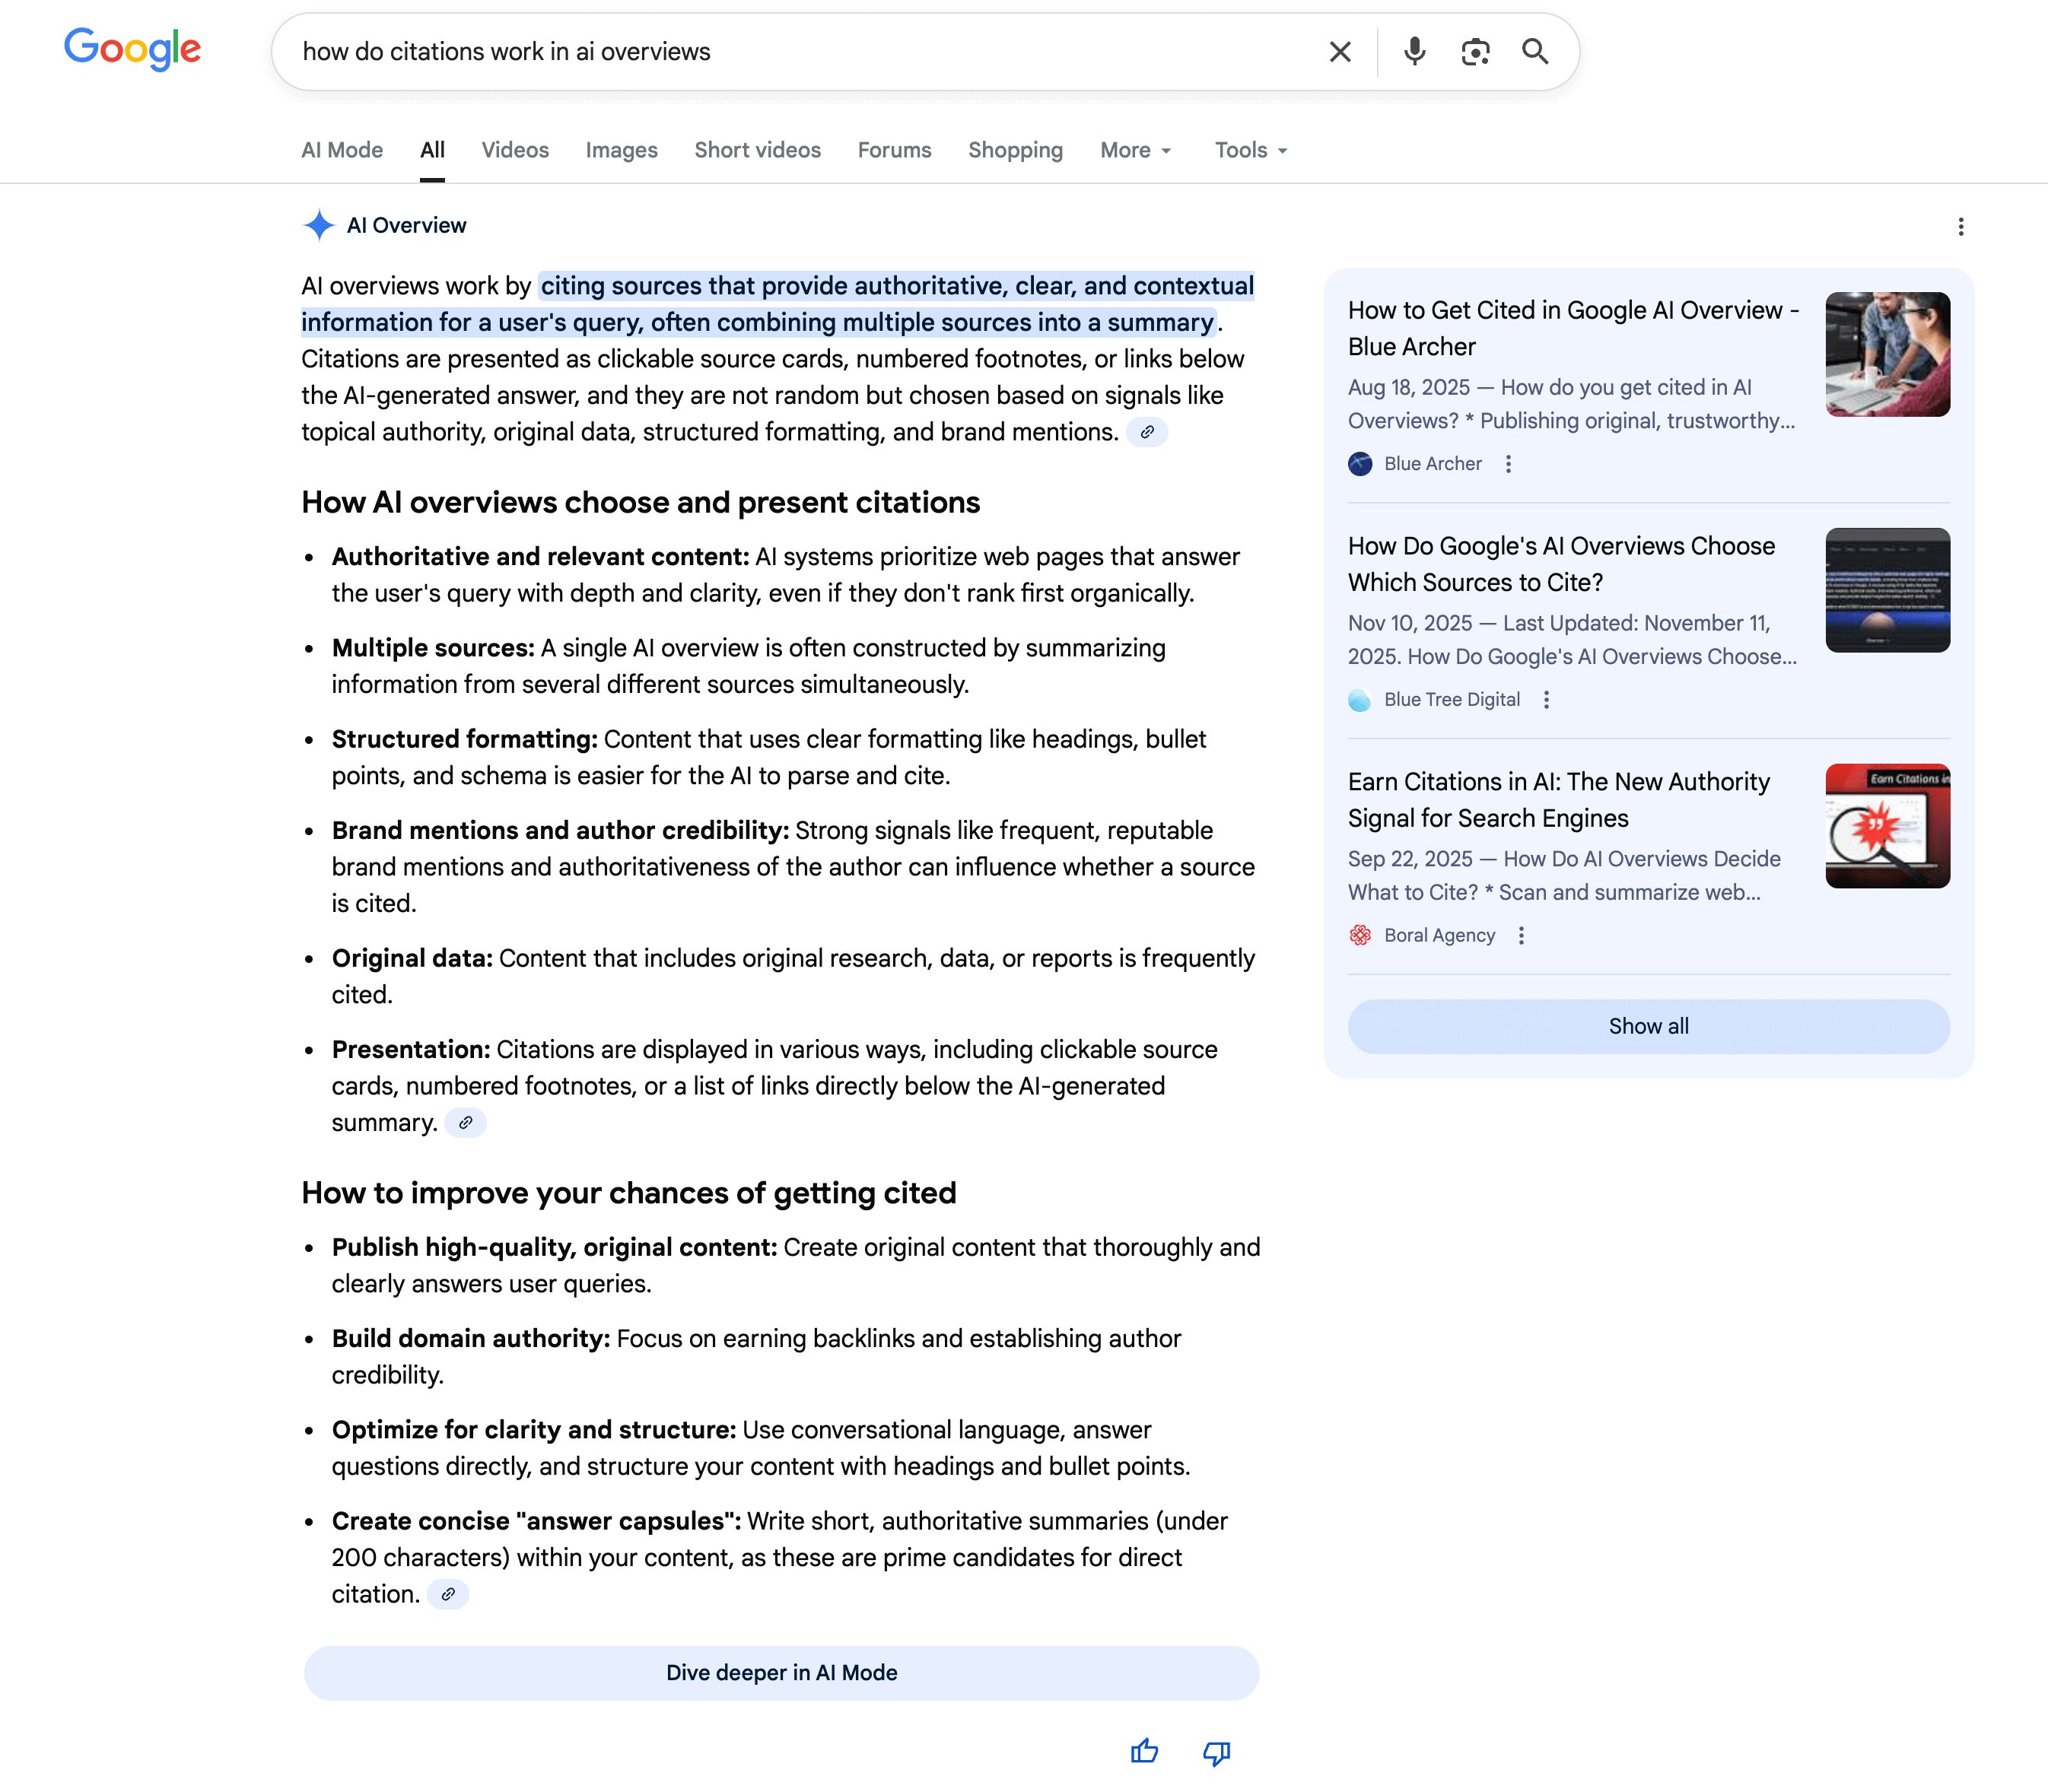Open more options for Blue Archer source

coord(1508,464)
